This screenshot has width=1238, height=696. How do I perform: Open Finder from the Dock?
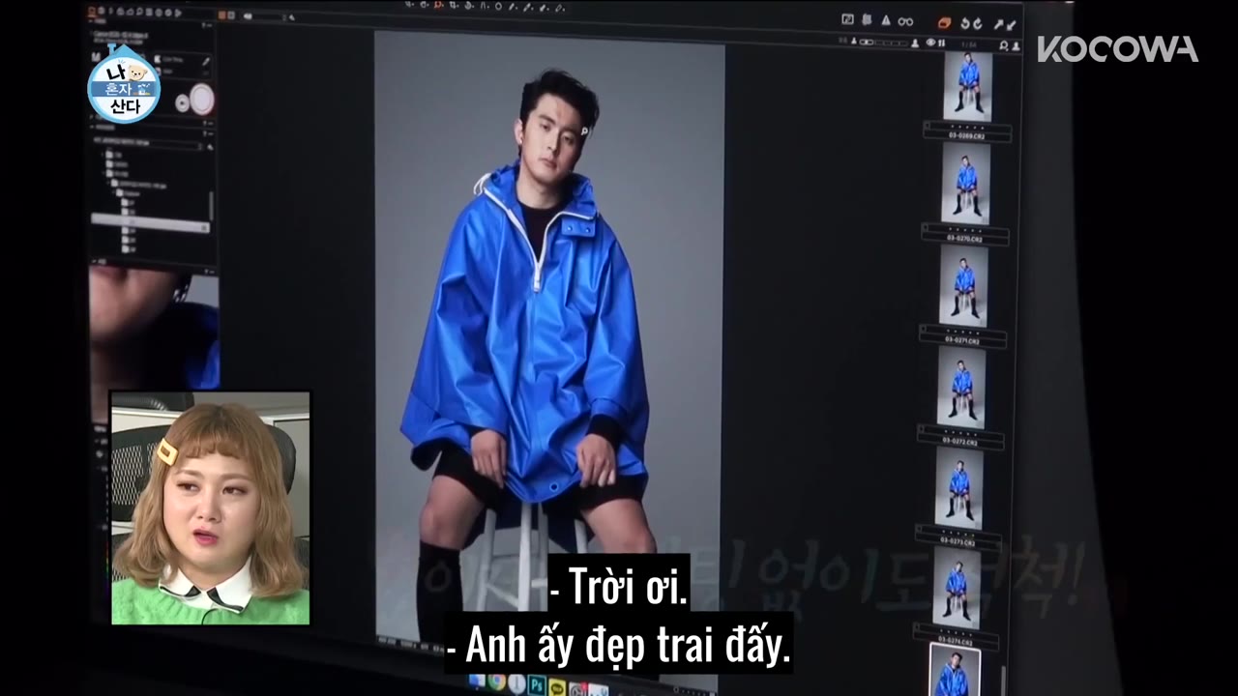(477, 681)
